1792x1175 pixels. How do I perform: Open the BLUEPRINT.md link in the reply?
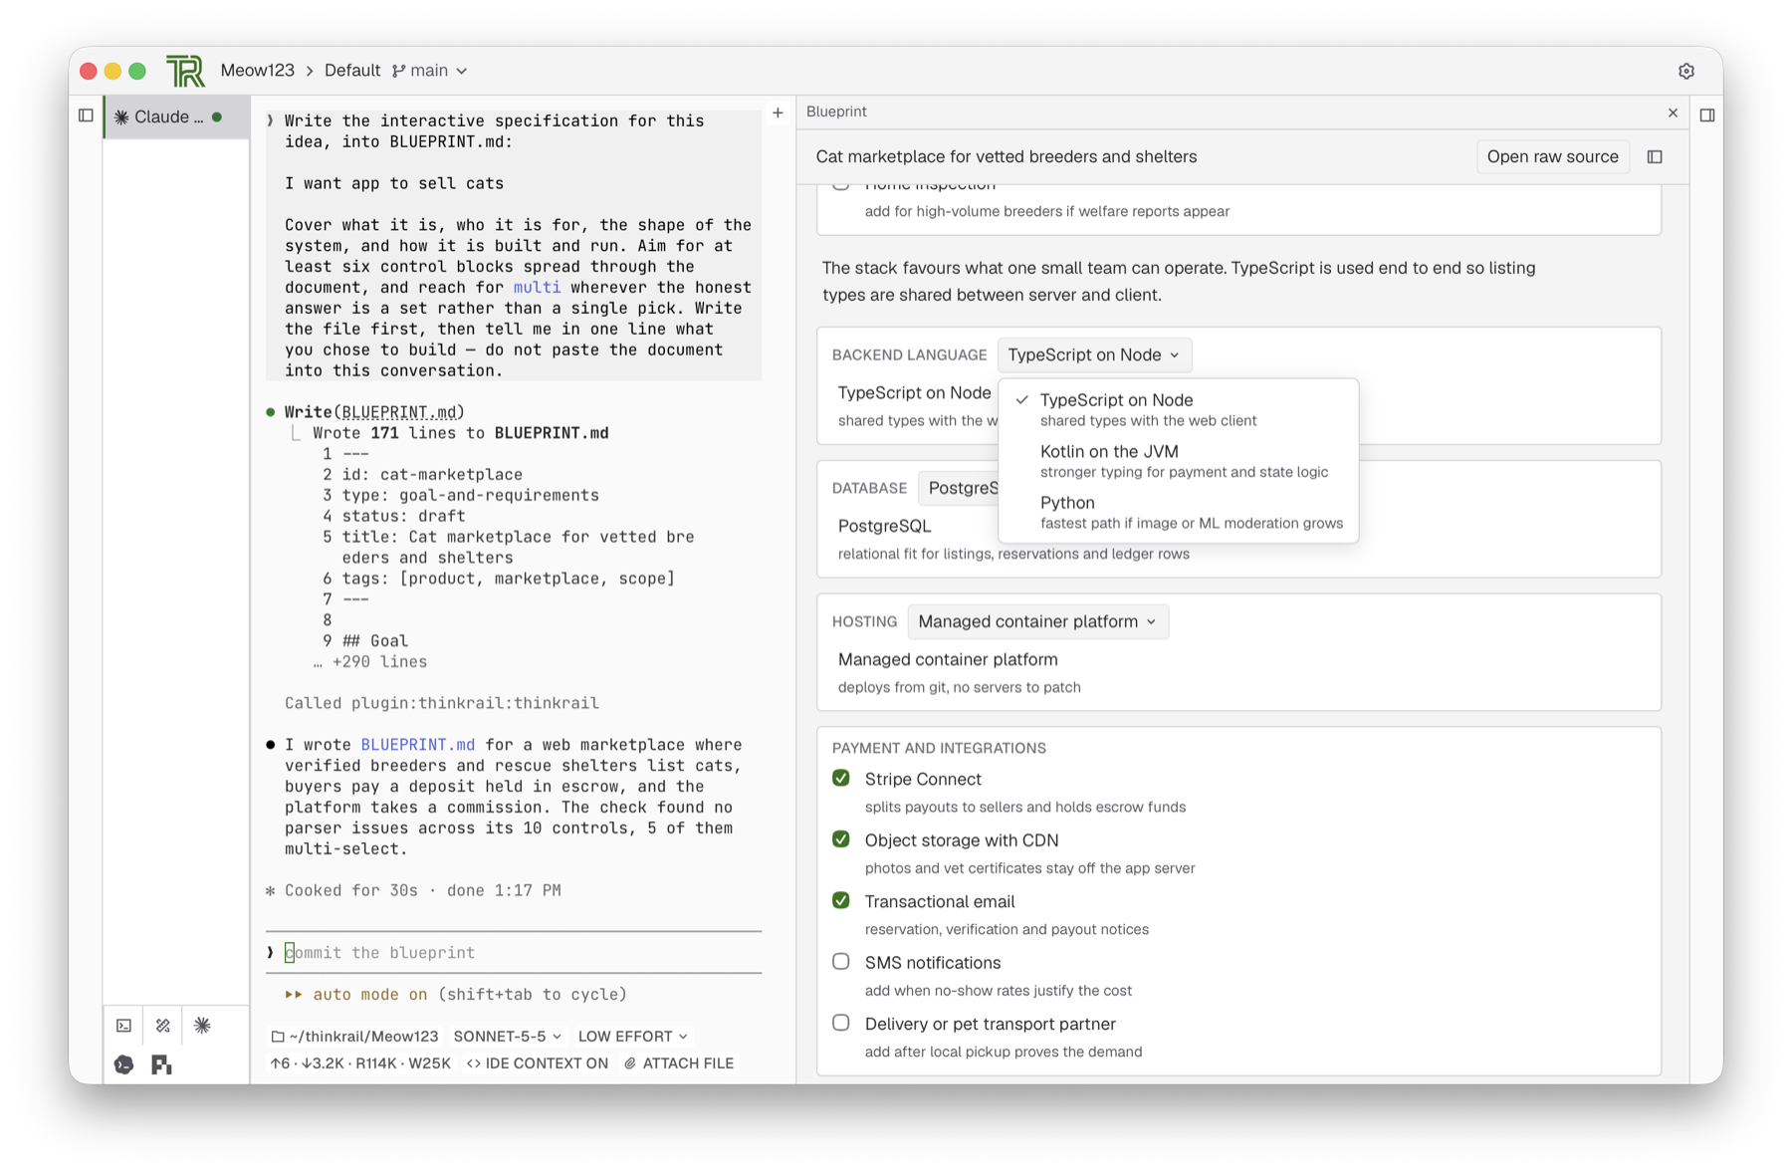click(x=417, y=745)
